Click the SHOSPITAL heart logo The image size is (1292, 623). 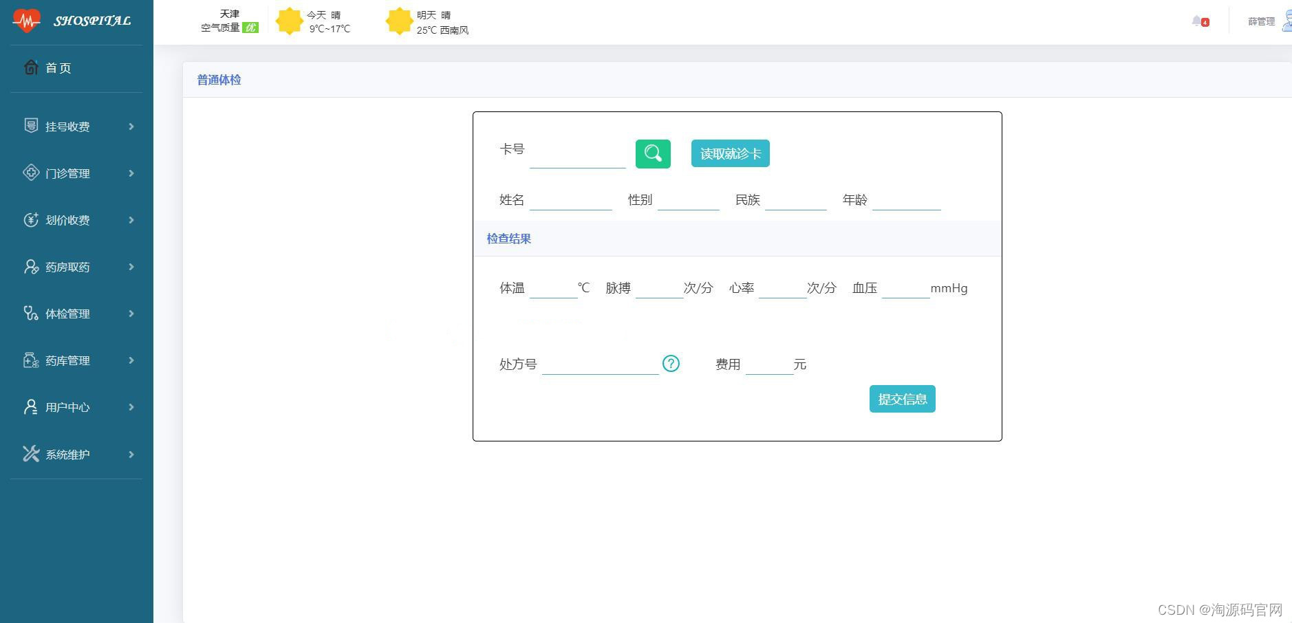(x=27, y=21)
